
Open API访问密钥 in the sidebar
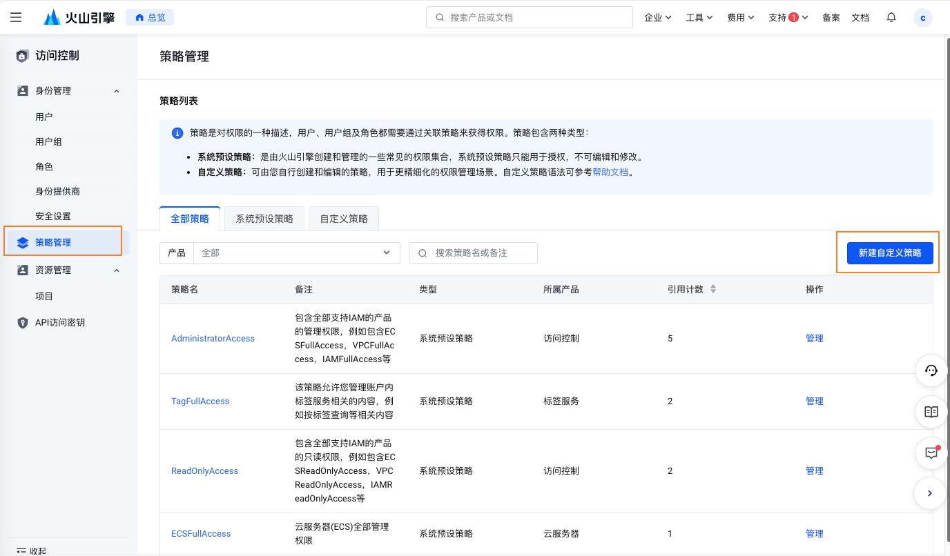pyautogui.click(x=60, y=322)
